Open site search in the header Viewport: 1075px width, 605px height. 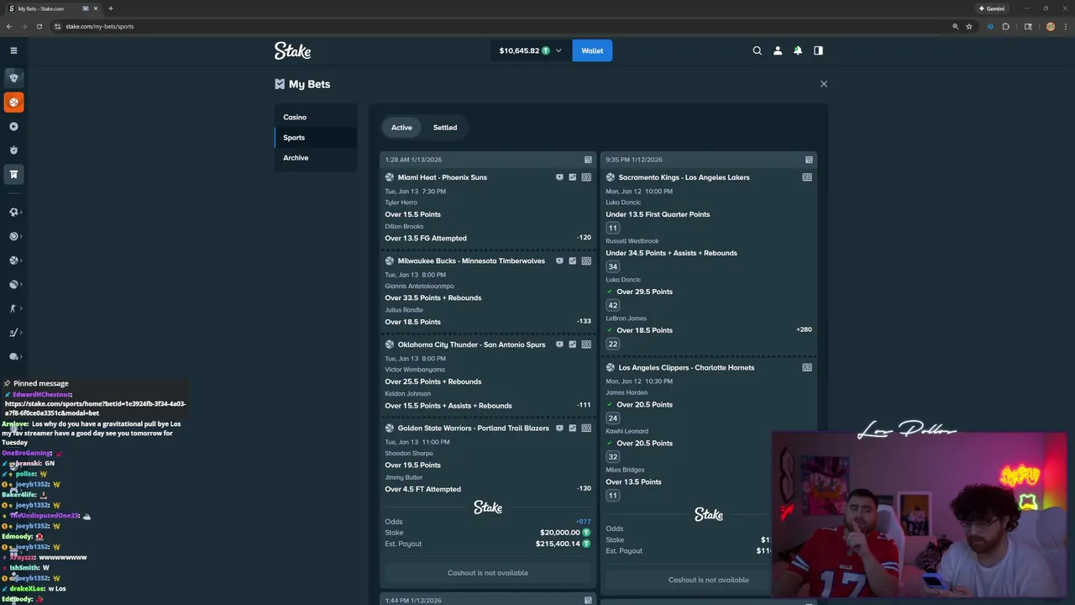point(757,50)
